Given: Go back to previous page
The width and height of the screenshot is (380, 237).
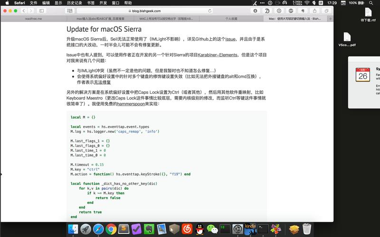Looking at the screenshot, I should [x=24, y=11].
